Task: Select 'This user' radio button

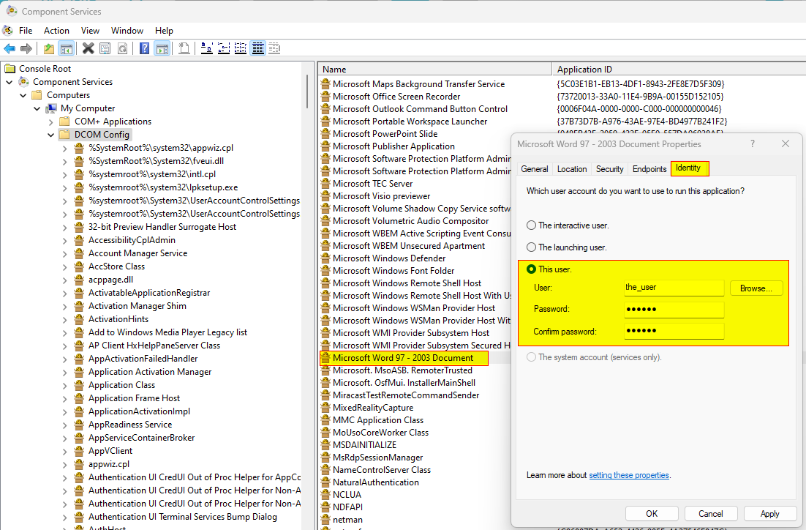Action: coord(532,269)
